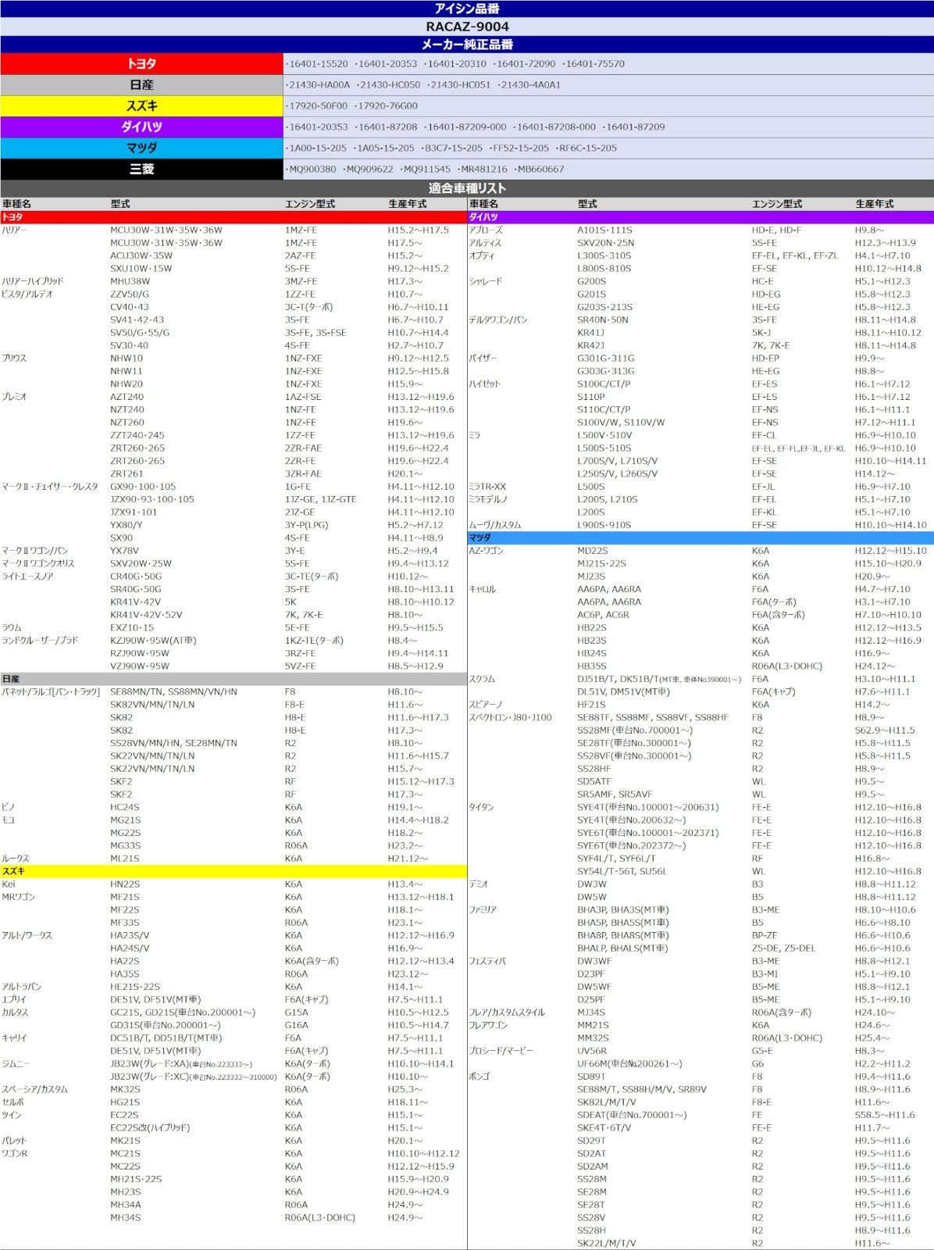Select the ワゴンR model name
Viewport: 934px width, 1250px height.
(15, 1154)
